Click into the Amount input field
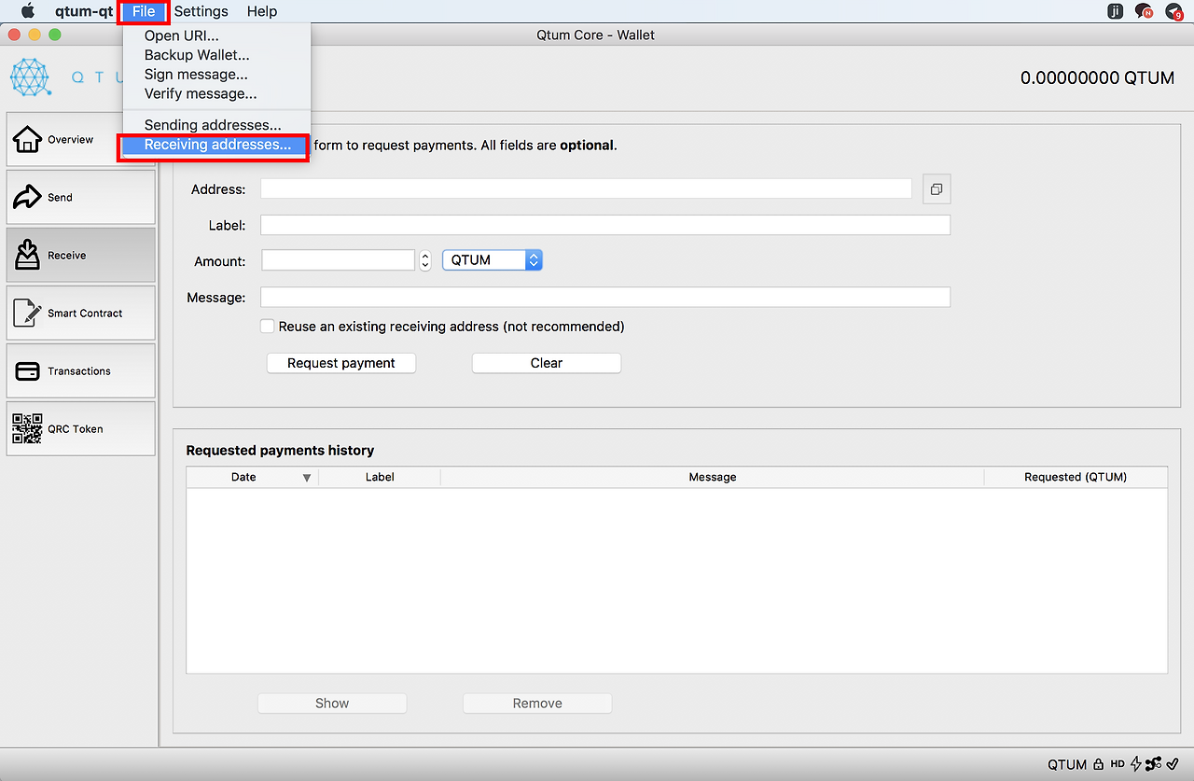Viewport: 1194px width, 781px height. tap(338, 260)
